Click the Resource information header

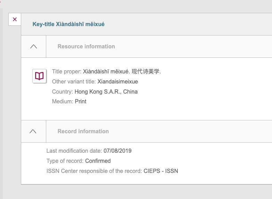tap(86, 46)
